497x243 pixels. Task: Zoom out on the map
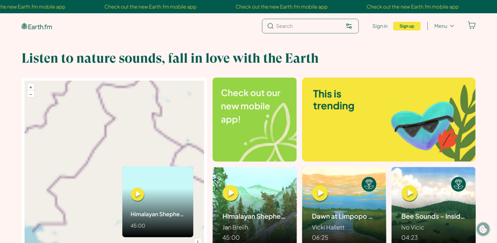[31, 94]
